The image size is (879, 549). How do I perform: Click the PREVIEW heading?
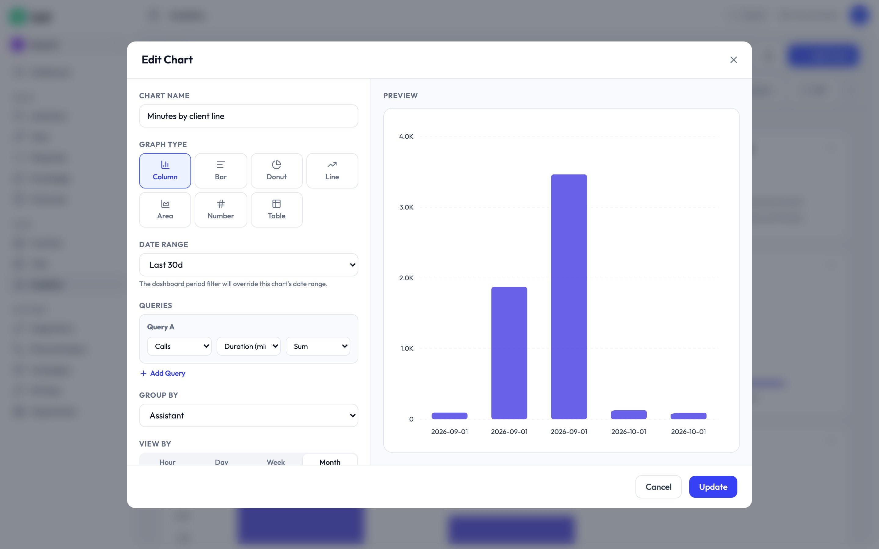(400, 96)
